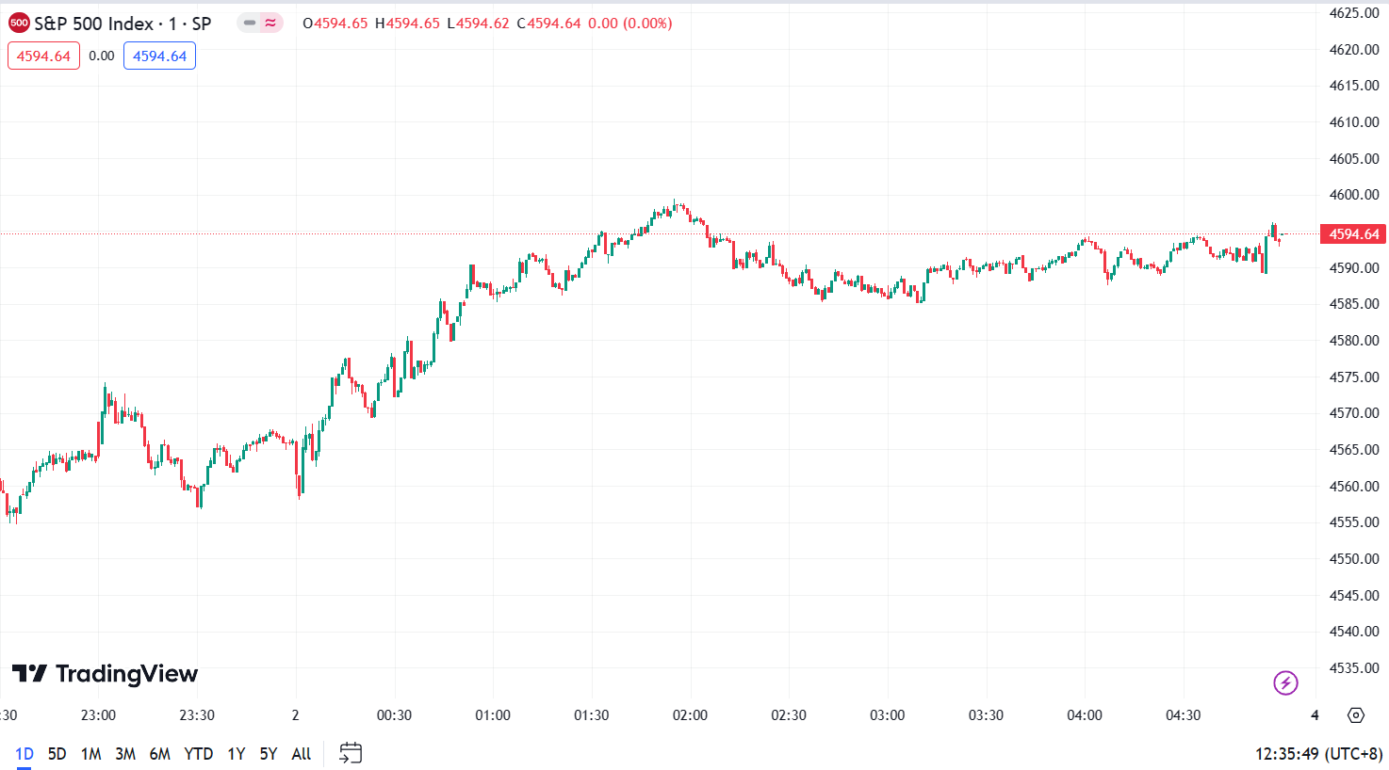Open the go-to-date calendar icon

(x=351, y=753)
